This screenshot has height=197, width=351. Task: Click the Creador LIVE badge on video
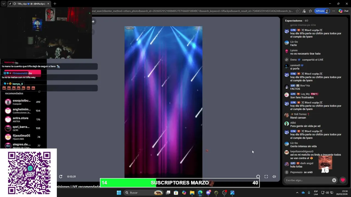[x=130, y=28]
